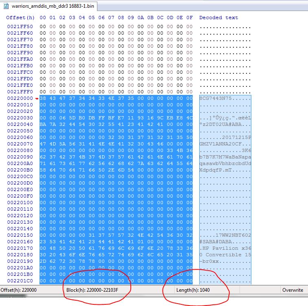This screenshot has width=308, height=306.
Task: Click offset label 00220040
Action: pyautogui.click(x=20, y=124)
